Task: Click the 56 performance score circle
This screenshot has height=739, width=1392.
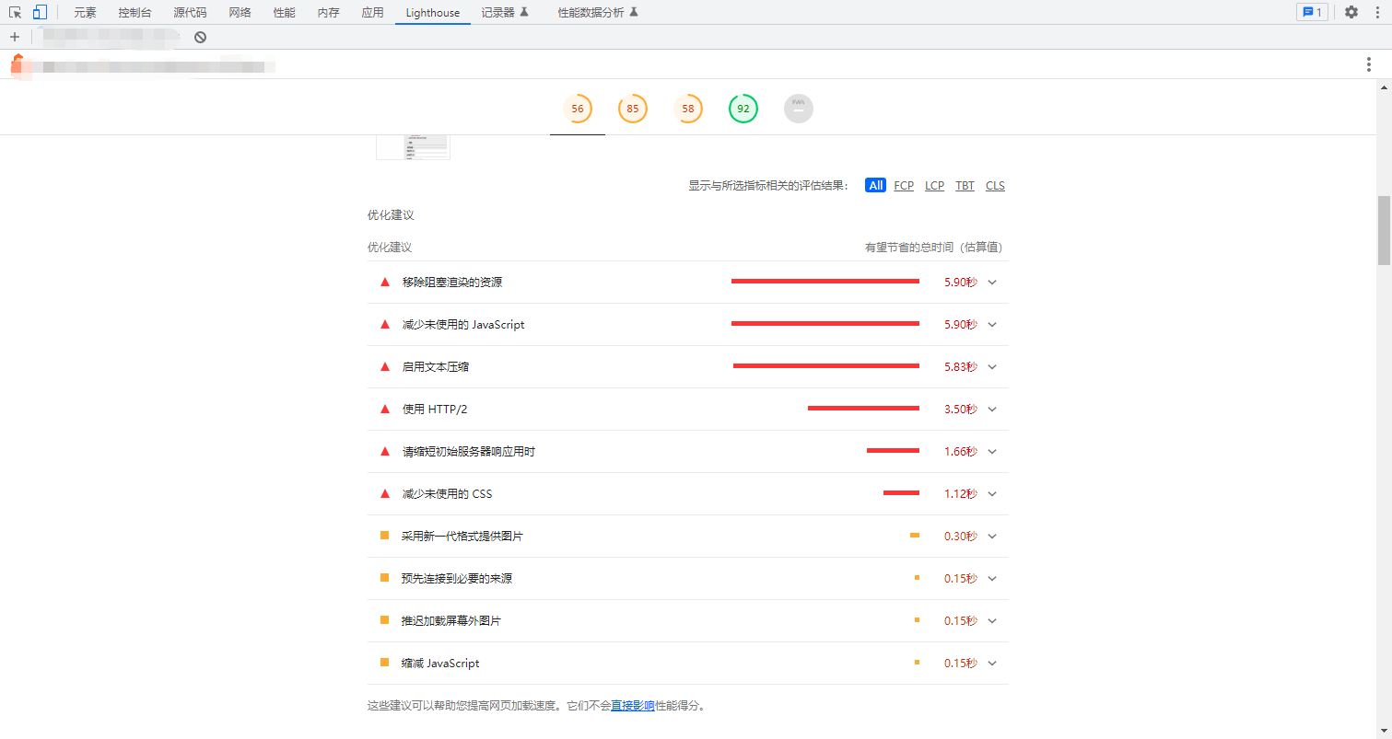Action: click(578, 108)
